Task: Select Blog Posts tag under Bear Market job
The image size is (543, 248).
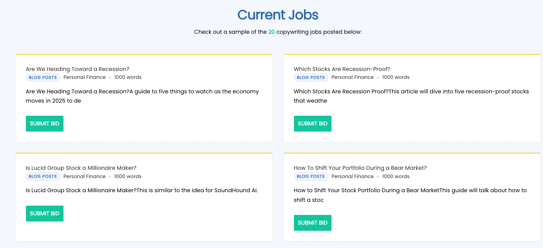Action: coord(310,176)
